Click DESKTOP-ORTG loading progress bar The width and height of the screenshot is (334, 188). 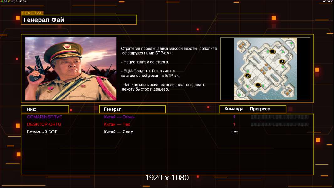pos(279,124)
